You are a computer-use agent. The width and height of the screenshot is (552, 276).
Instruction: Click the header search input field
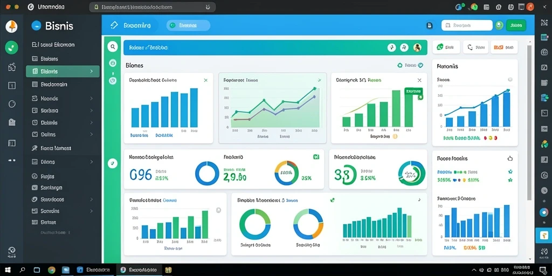click(467, 25)
